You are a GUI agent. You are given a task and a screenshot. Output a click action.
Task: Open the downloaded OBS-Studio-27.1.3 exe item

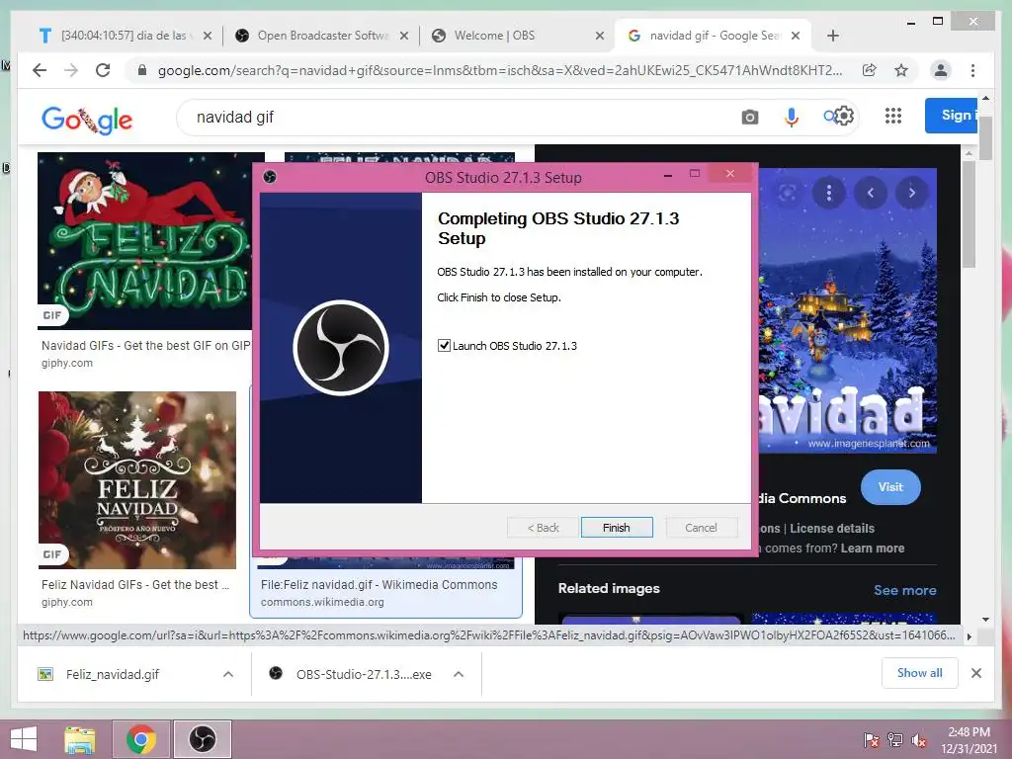point(364,674)
